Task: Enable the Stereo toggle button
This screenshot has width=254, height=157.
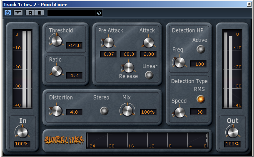Action: [x=104, y=111]
